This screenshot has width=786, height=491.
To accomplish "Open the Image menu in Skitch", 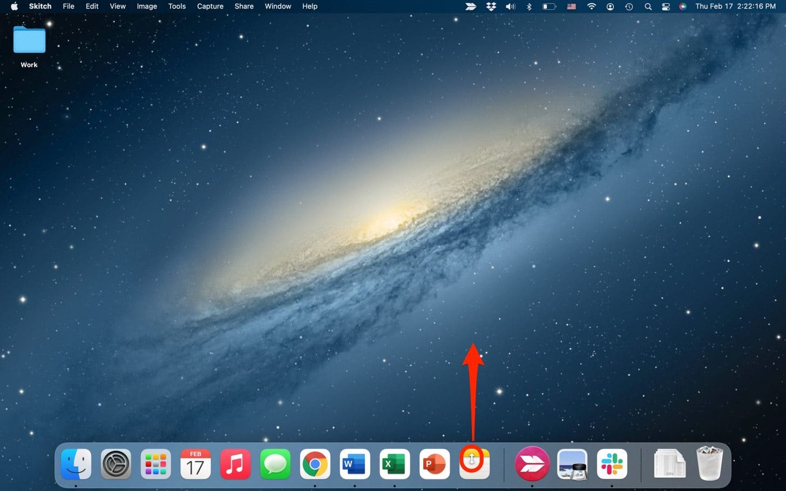I will click(x=146, y=6).
